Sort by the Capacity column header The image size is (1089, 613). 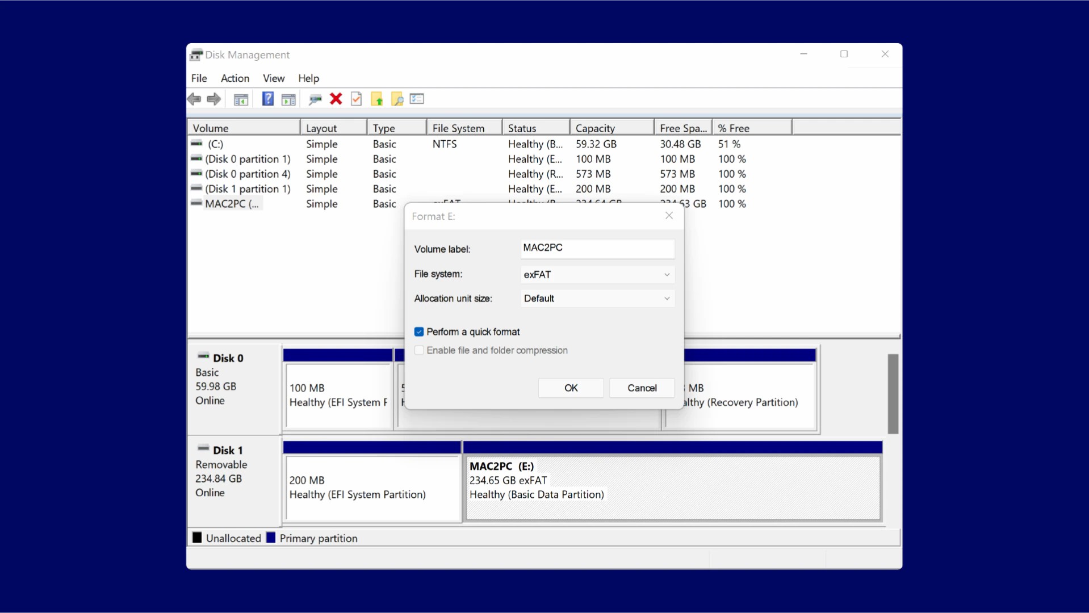coord(612,128)
